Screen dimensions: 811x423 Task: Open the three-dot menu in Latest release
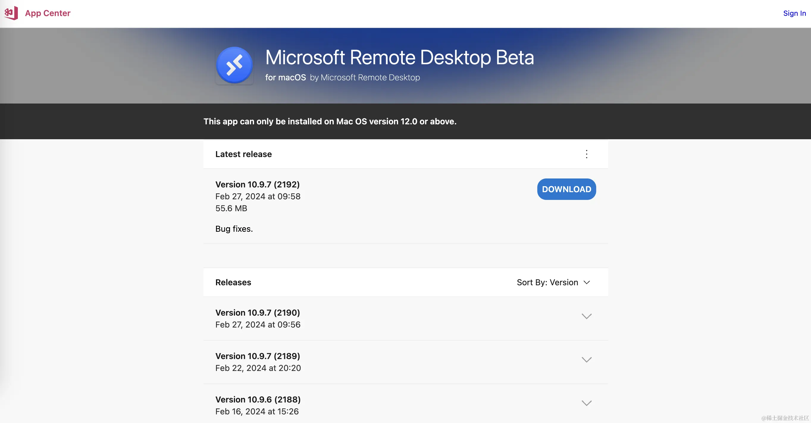click(586, 154)
